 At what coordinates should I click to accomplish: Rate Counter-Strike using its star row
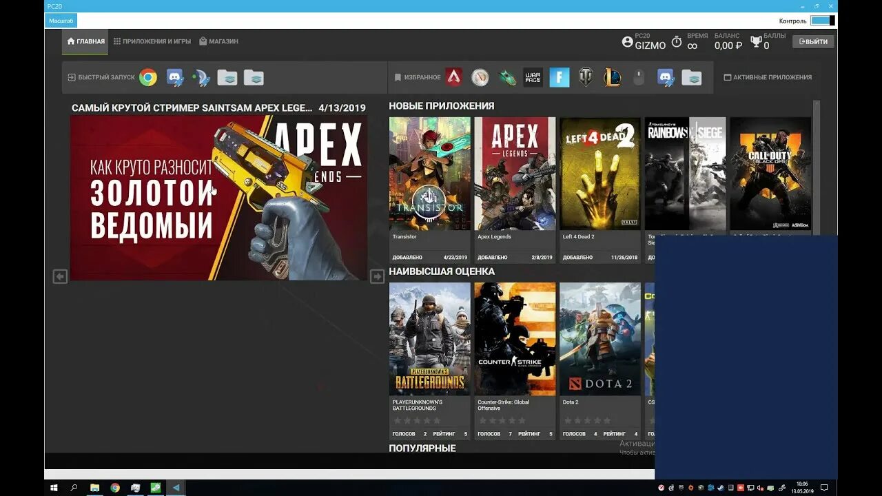(502, 420)
